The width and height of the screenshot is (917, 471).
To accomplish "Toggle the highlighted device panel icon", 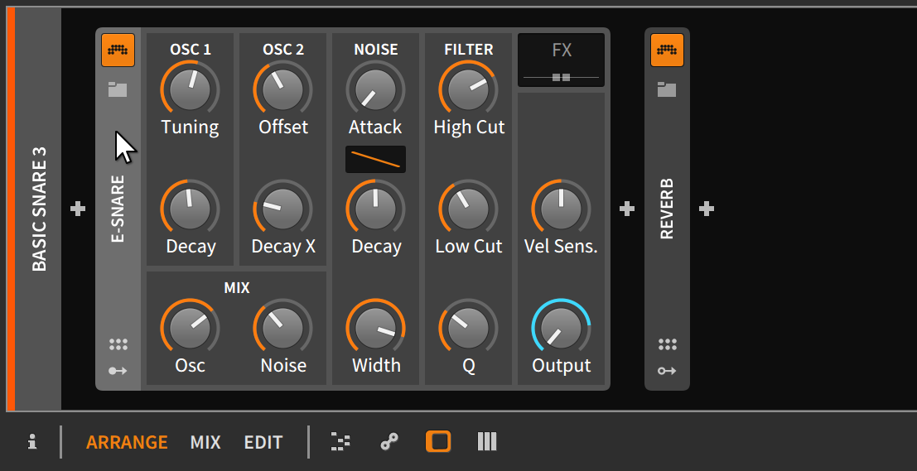I will [438, 442].
